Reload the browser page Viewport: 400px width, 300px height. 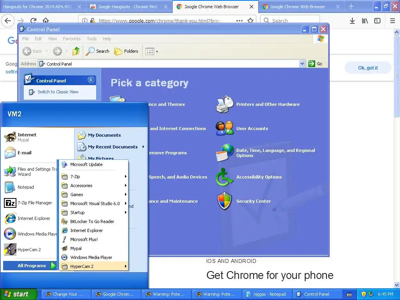click(33, 21)
